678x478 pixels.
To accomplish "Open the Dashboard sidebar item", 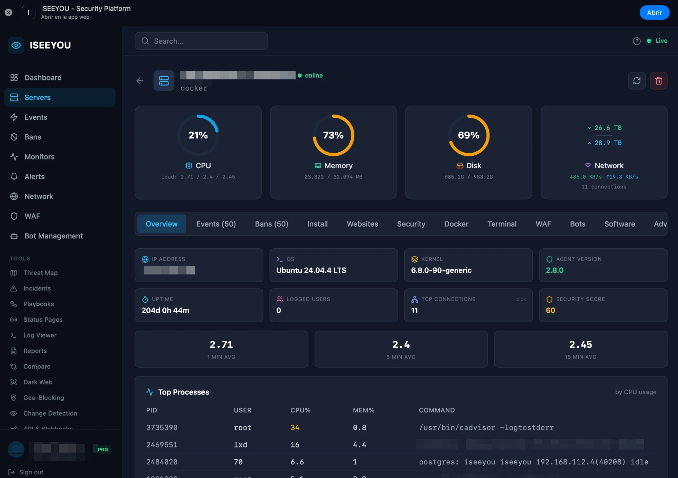I will coord(59,78).
